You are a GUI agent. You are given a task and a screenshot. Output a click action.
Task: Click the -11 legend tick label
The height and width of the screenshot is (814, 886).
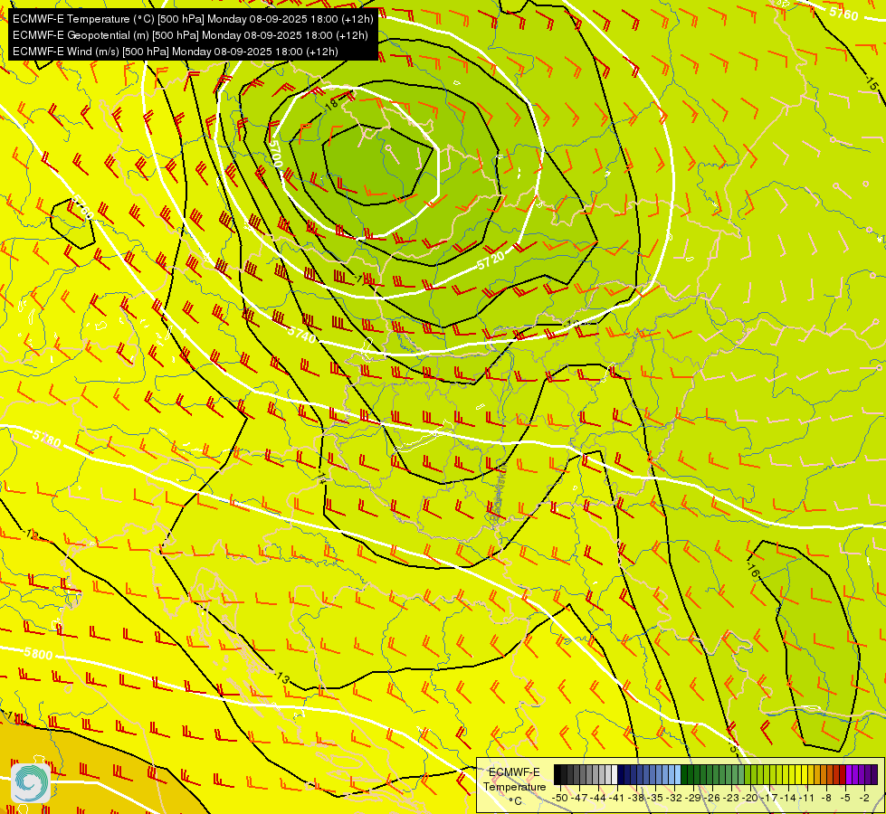[x=808, y=797]
